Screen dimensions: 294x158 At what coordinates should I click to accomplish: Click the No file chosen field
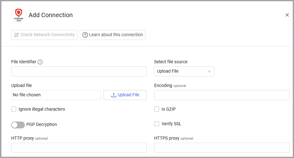point(56,95)
